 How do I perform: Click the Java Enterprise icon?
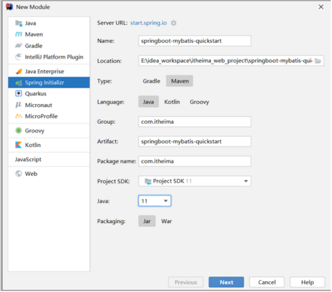pos(18,71)
